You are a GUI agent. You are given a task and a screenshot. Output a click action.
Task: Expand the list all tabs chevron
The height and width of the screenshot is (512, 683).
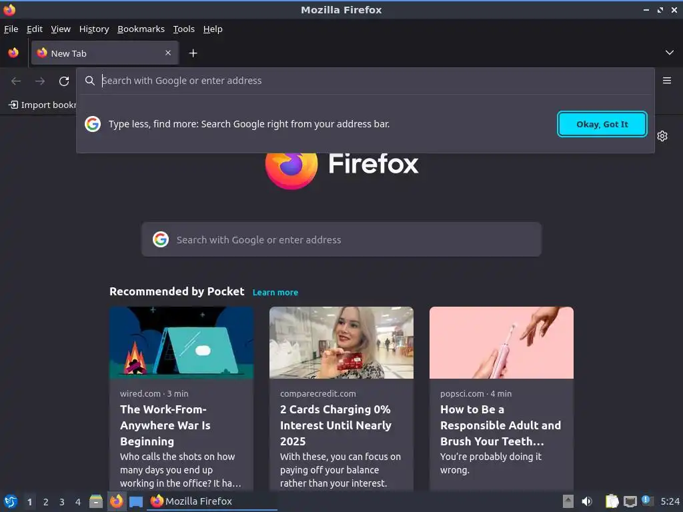tap(670, 53)
